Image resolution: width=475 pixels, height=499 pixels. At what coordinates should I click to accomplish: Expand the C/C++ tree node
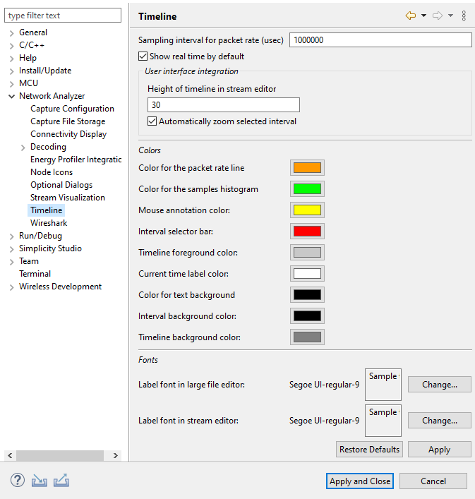(x=12, y=46)
